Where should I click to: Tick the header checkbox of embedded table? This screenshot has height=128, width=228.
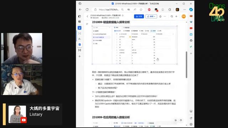pos(116,34)
